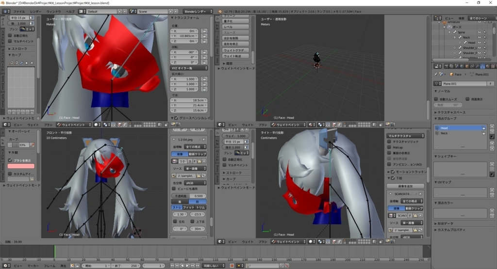Viewport: 497px width, 269px height.
Task: Open the constraints properties tab
Action: coord(472,66)
